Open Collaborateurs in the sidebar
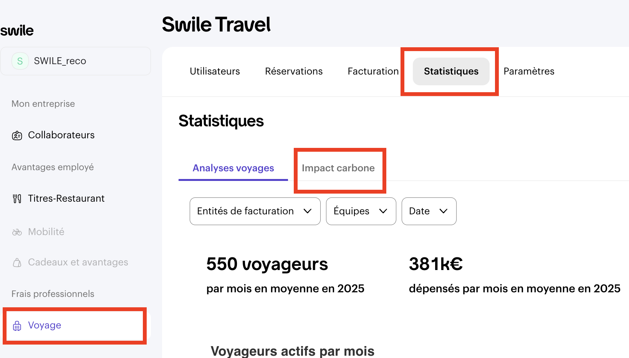The width and height of the screenshot is (629, 358). coord(61,135)
